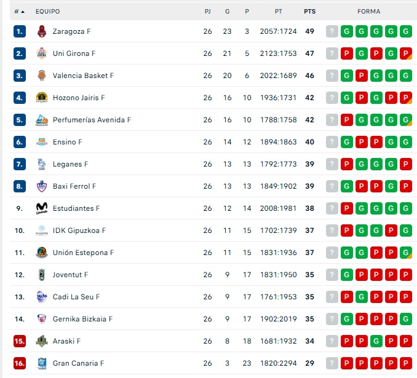Viewport: 417px width, 378px height.
Task: Click the Uni Girona F team crest
Action: click(x=41, y=53)
